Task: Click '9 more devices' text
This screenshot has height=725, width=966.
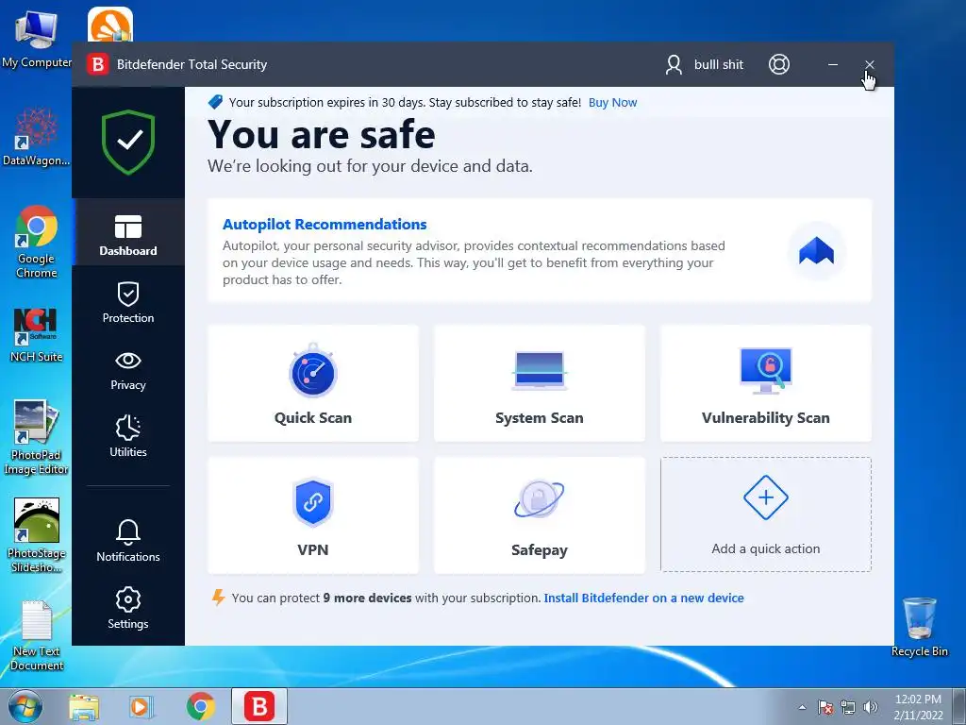Action: pos(367,598)
